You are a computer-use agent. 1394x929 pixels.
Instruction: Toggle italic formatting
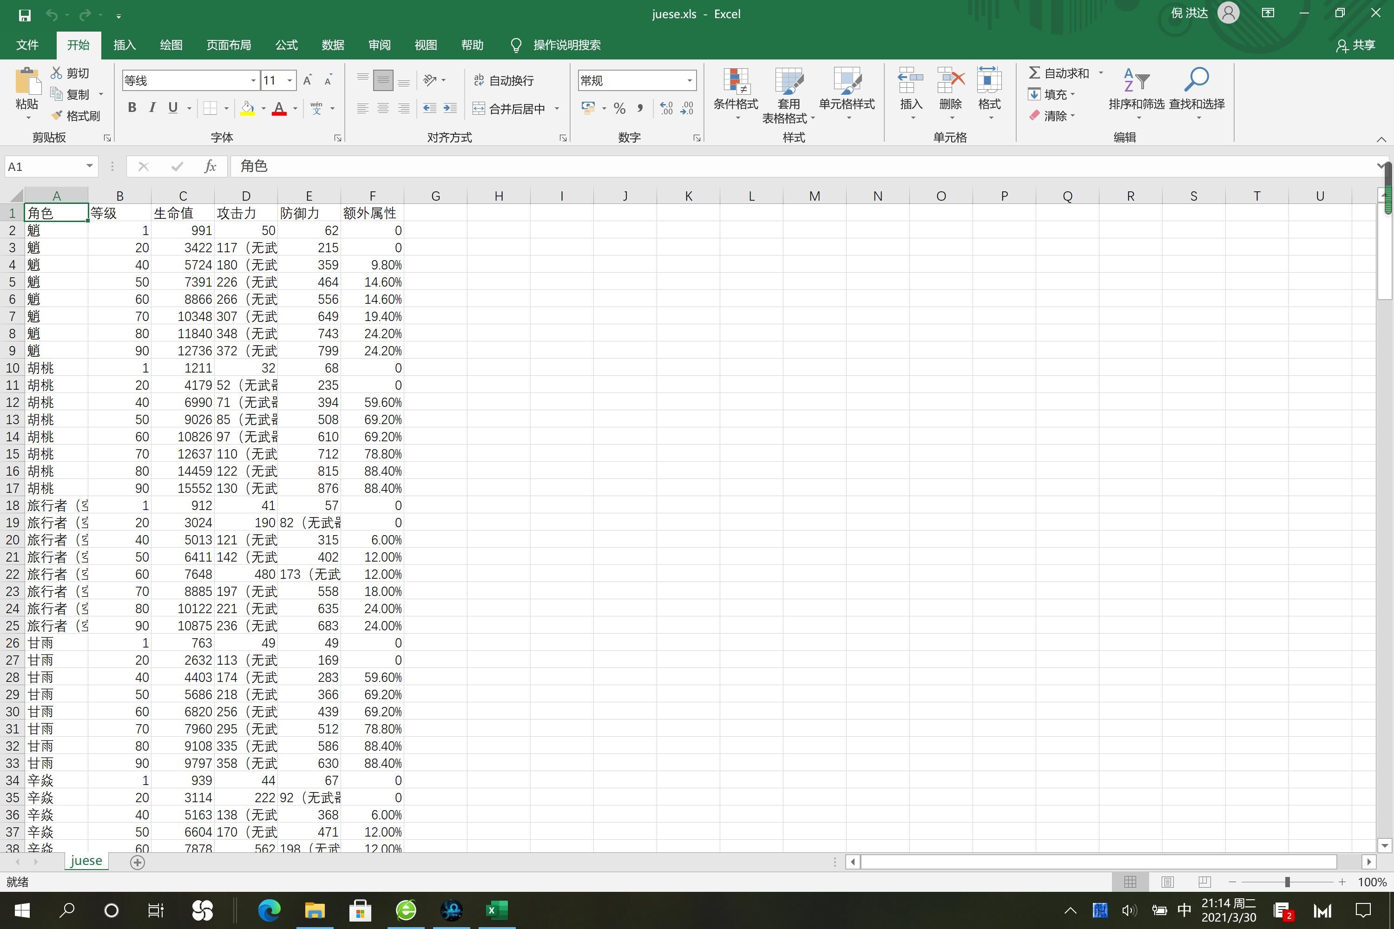[152, 108]
